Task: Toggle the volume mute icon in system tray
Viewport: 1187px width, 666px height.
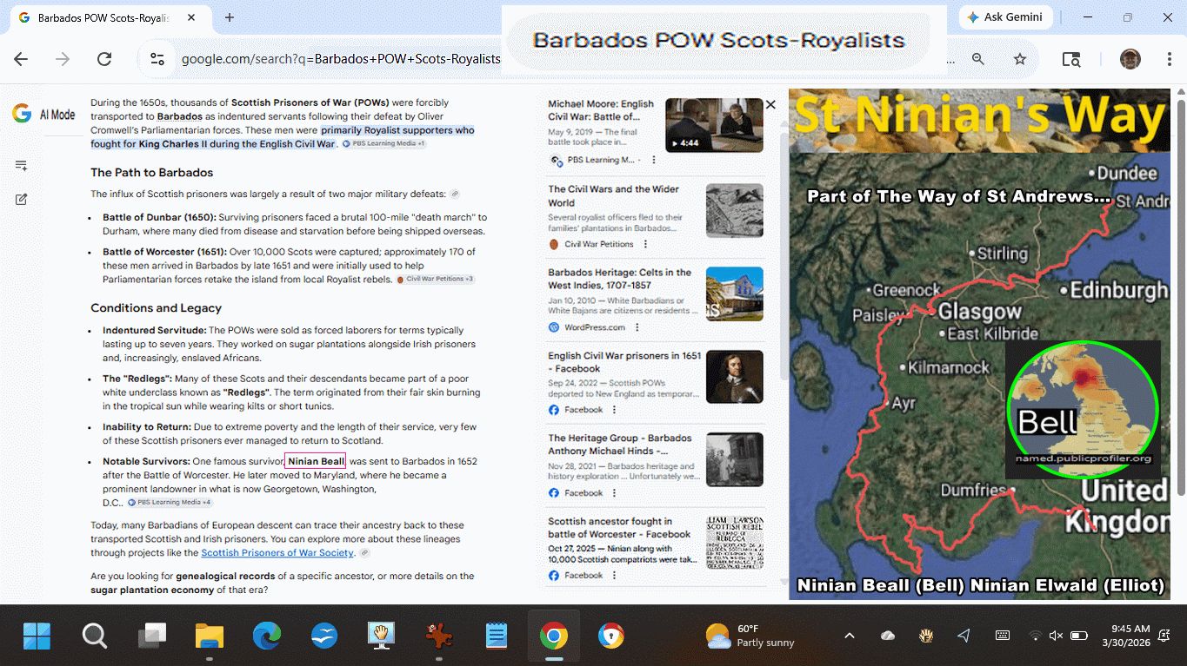Action: point(1056,636)
